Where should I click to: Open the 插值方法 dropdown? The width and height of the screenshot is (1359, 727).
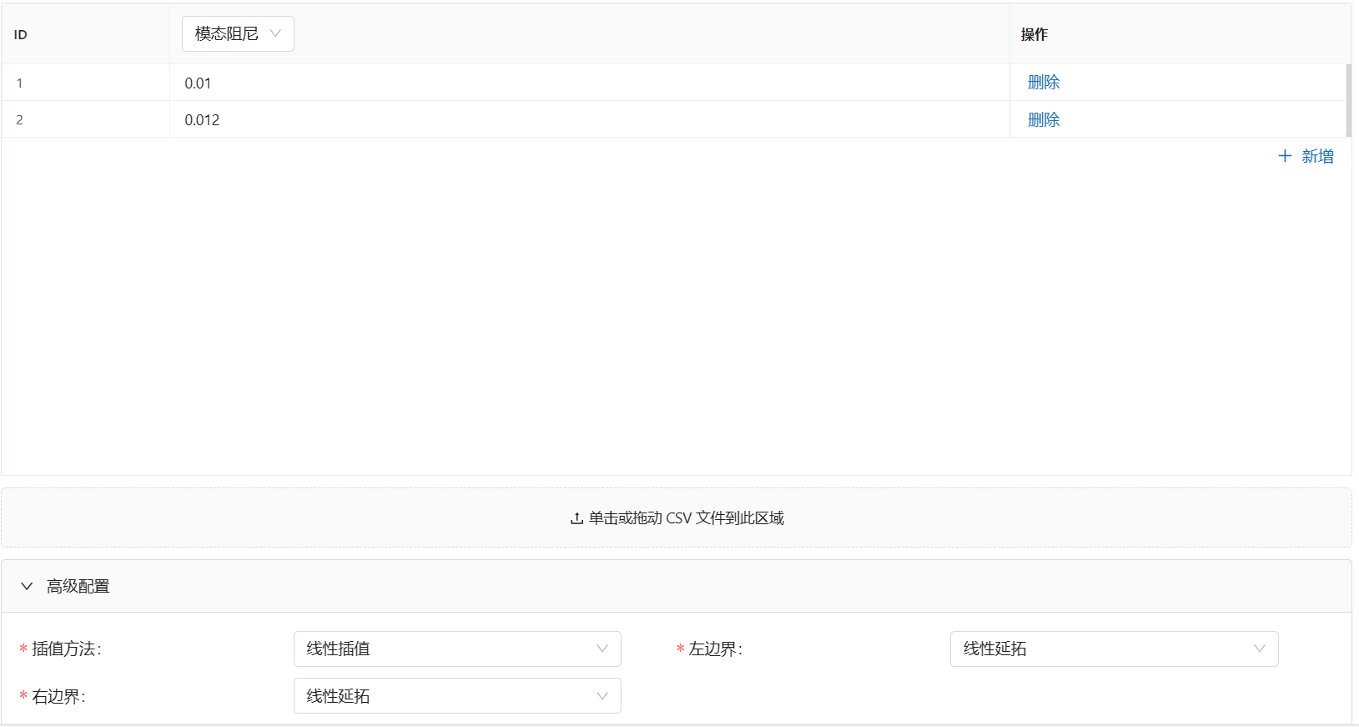(x=457, y=649)
